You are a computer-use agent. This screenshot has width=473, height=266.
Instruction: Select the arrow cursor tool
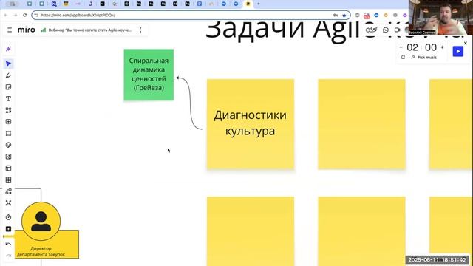click(8, 64)
